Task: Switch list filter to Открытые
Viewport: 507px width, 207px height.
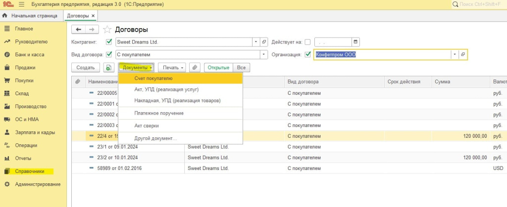Action: click(218, 67)
